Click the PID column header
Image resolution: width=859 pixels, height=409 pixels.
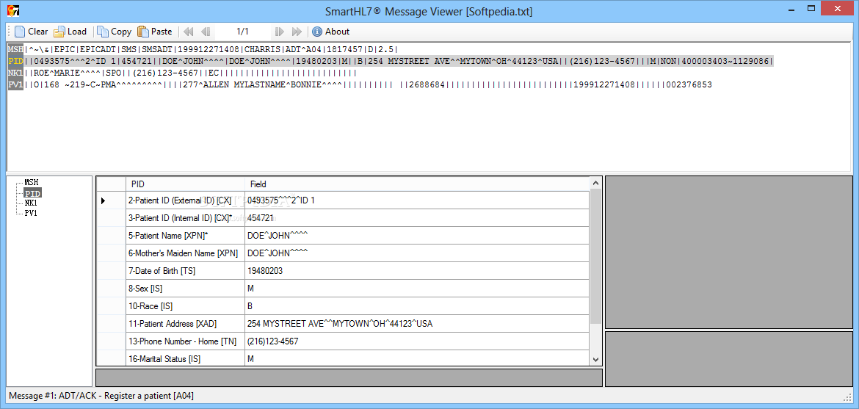(185, 184)
